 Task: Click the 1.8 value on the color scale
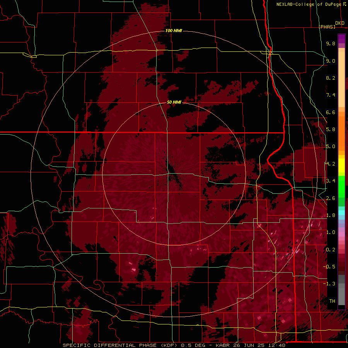point(331,215)
